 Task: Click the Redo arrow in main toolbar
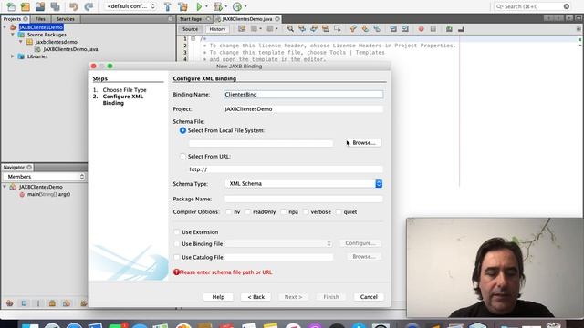[89, 6]
